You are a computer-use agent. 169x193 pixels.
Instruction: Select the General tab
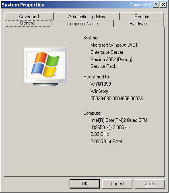[x=28, y=23]
